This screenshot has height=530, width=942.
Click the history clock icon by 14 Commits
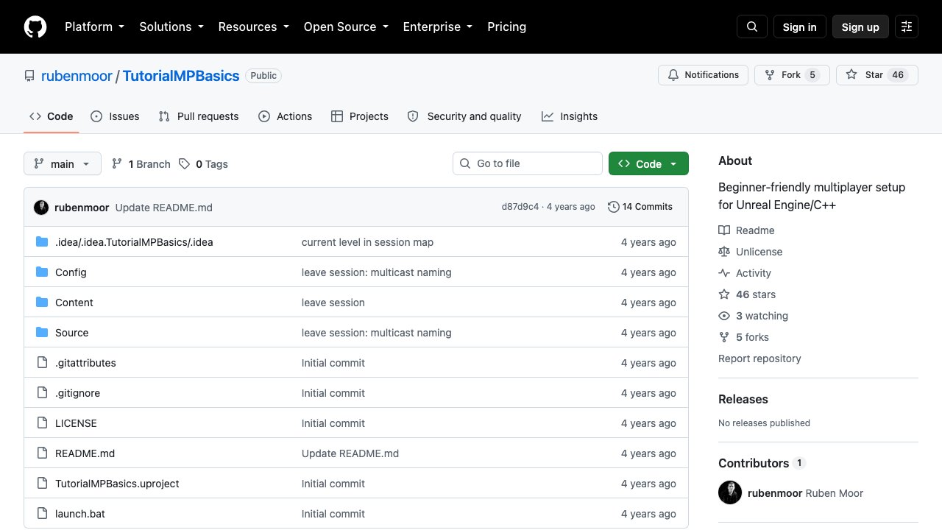click(613, 207)
